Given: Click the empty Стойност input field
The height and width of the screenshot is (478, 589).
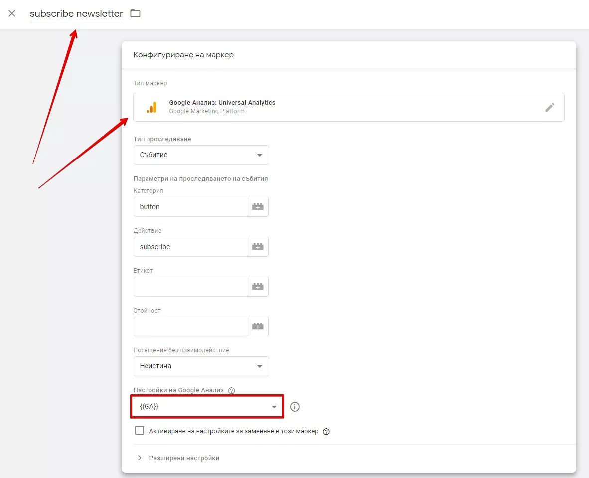Looking at the screenshot, I should 190,326.
